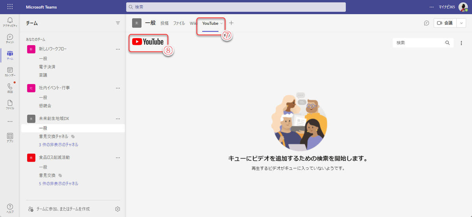Open title bar settings and more ellipsis
The image size is (472, 217).
pyautogui.click(x=431, y=7)
